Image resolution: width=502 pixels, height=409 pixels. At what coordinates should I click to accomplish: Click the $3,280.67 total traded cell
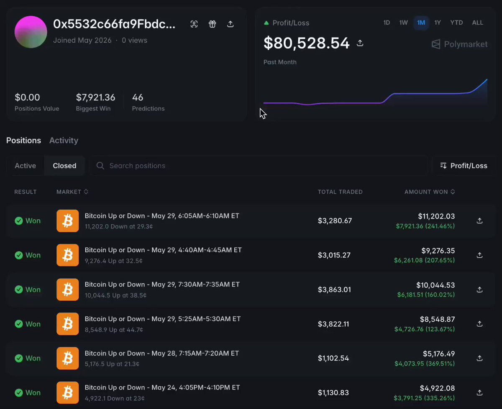[335, 221]
